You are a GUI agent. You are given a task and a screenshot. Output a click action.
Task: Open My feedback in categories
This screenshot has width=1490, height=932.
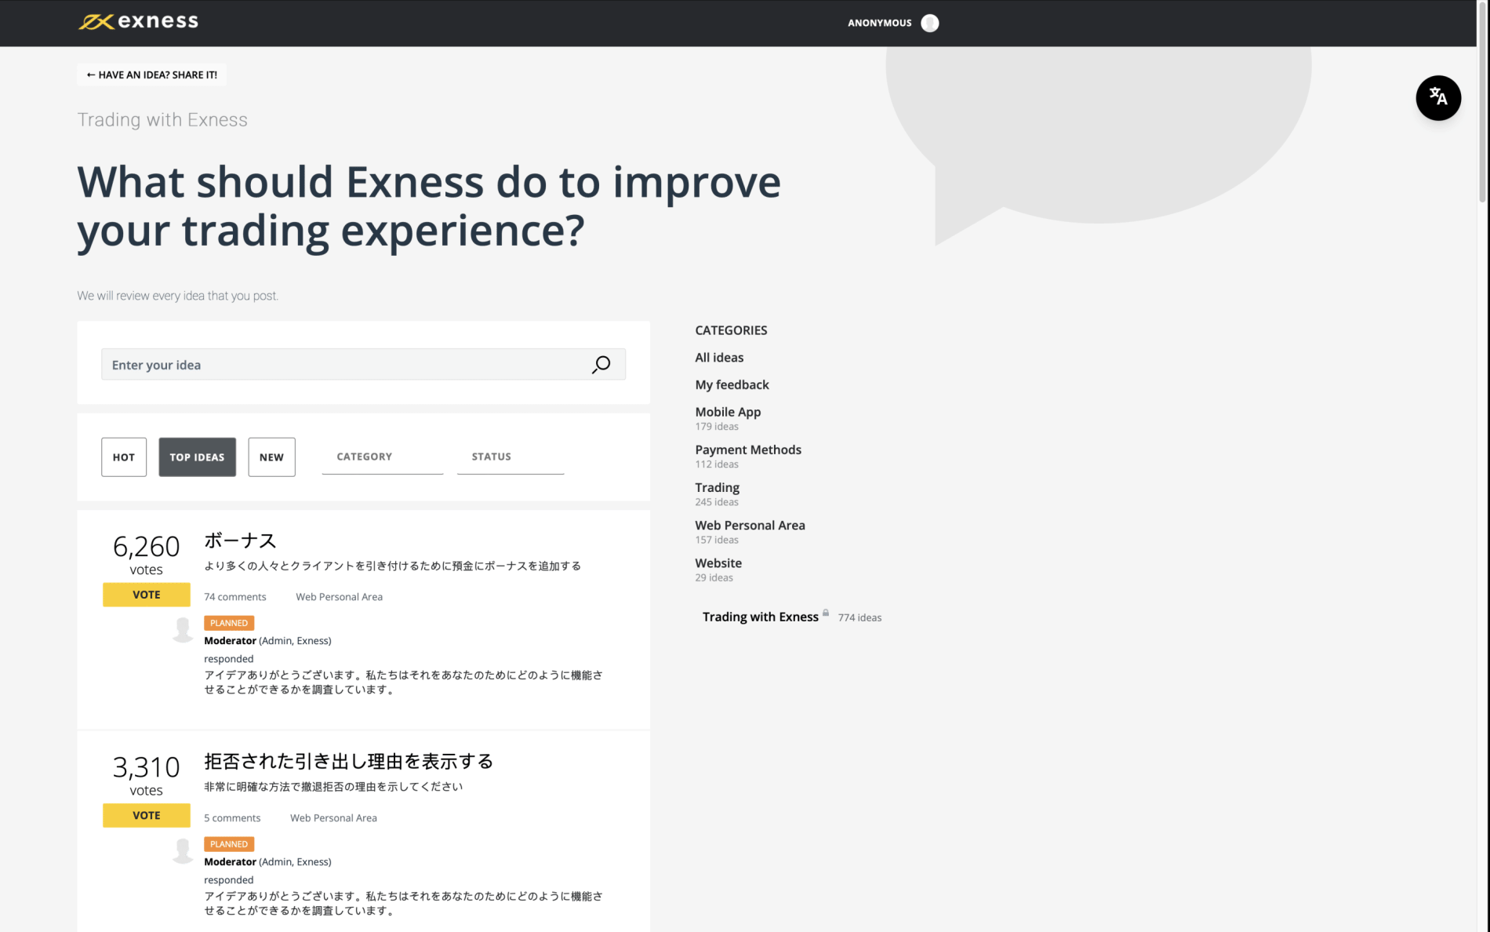pyautogui.click(x=732, y=384)
